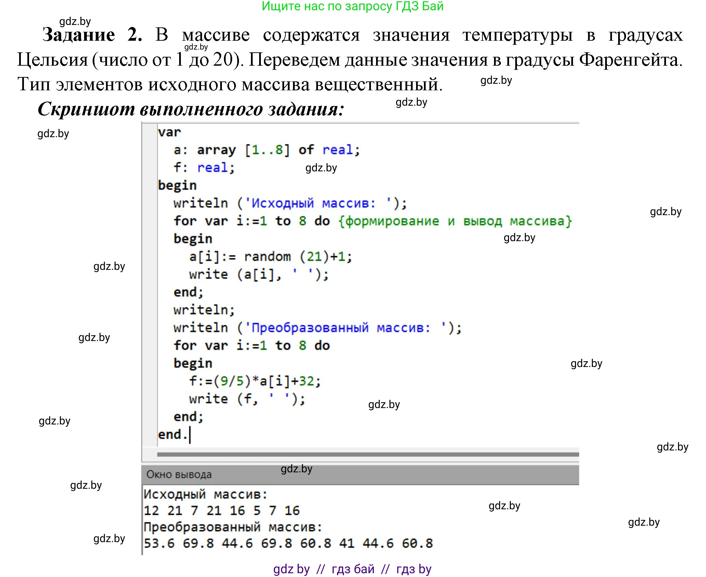Select the Скриншот выполненного задания caption
This screenshot has width=706, height=577.
pyautogui.click(x=191, y=109)
